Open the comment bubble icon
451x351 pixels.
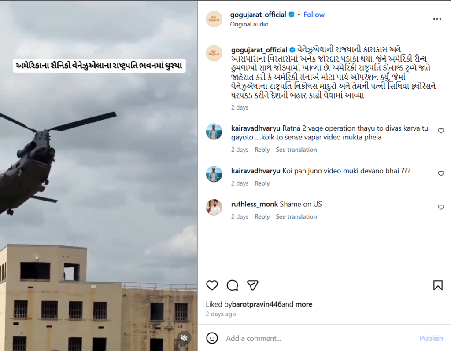pos(233,285)
